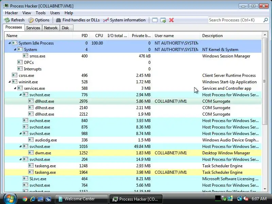Screen dimensions: 272x204
Task: Click the 49.84 MB private bytes value
Action: (142, 147)
